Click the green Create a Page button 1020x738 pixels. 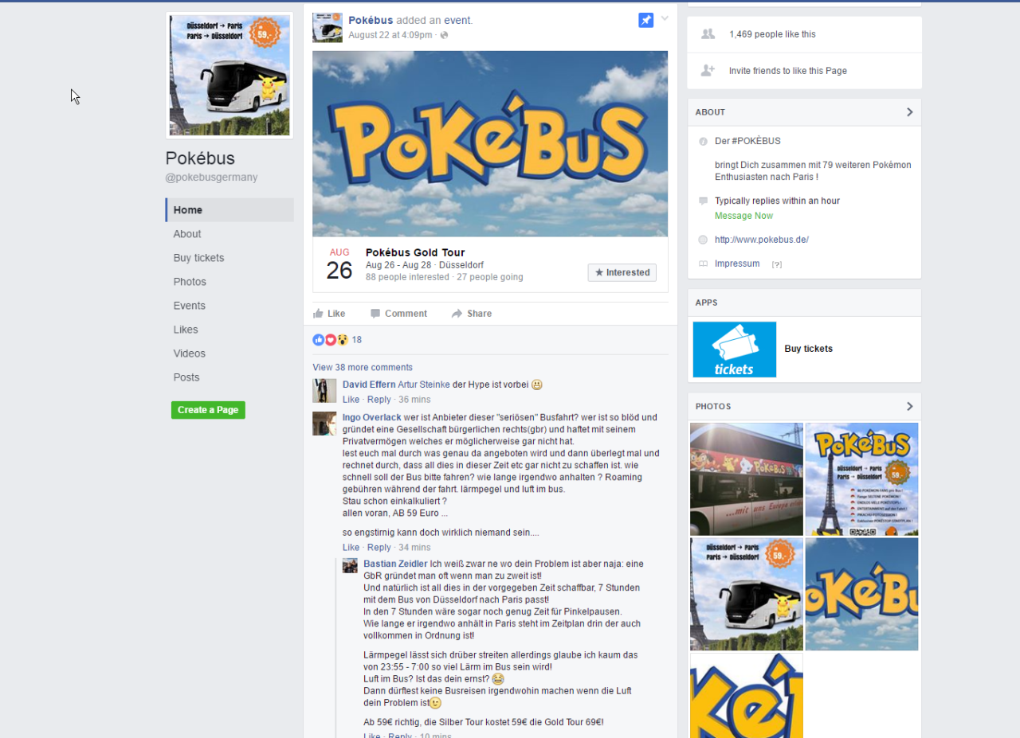(x=208, y=410)
